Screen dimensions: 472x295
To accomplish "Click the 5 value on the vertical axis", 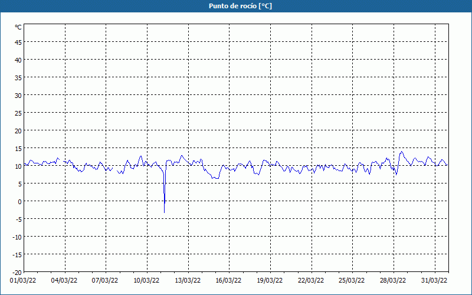I will (20, 184).
